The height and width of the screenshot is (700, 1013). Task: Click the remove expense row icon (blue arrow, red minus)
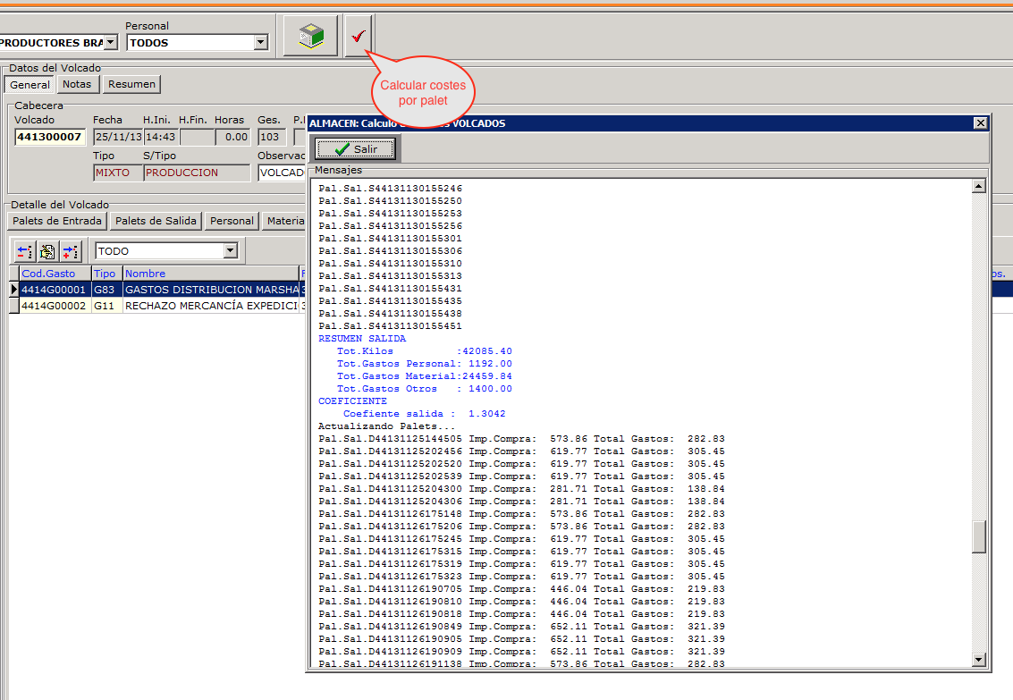(25, 251)
